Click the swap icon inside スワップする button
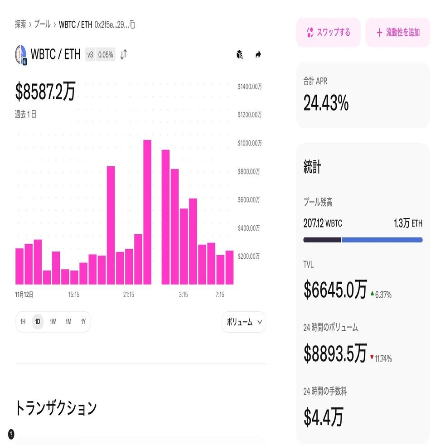This screenshot has width=445, height=445. coord(310,32)
